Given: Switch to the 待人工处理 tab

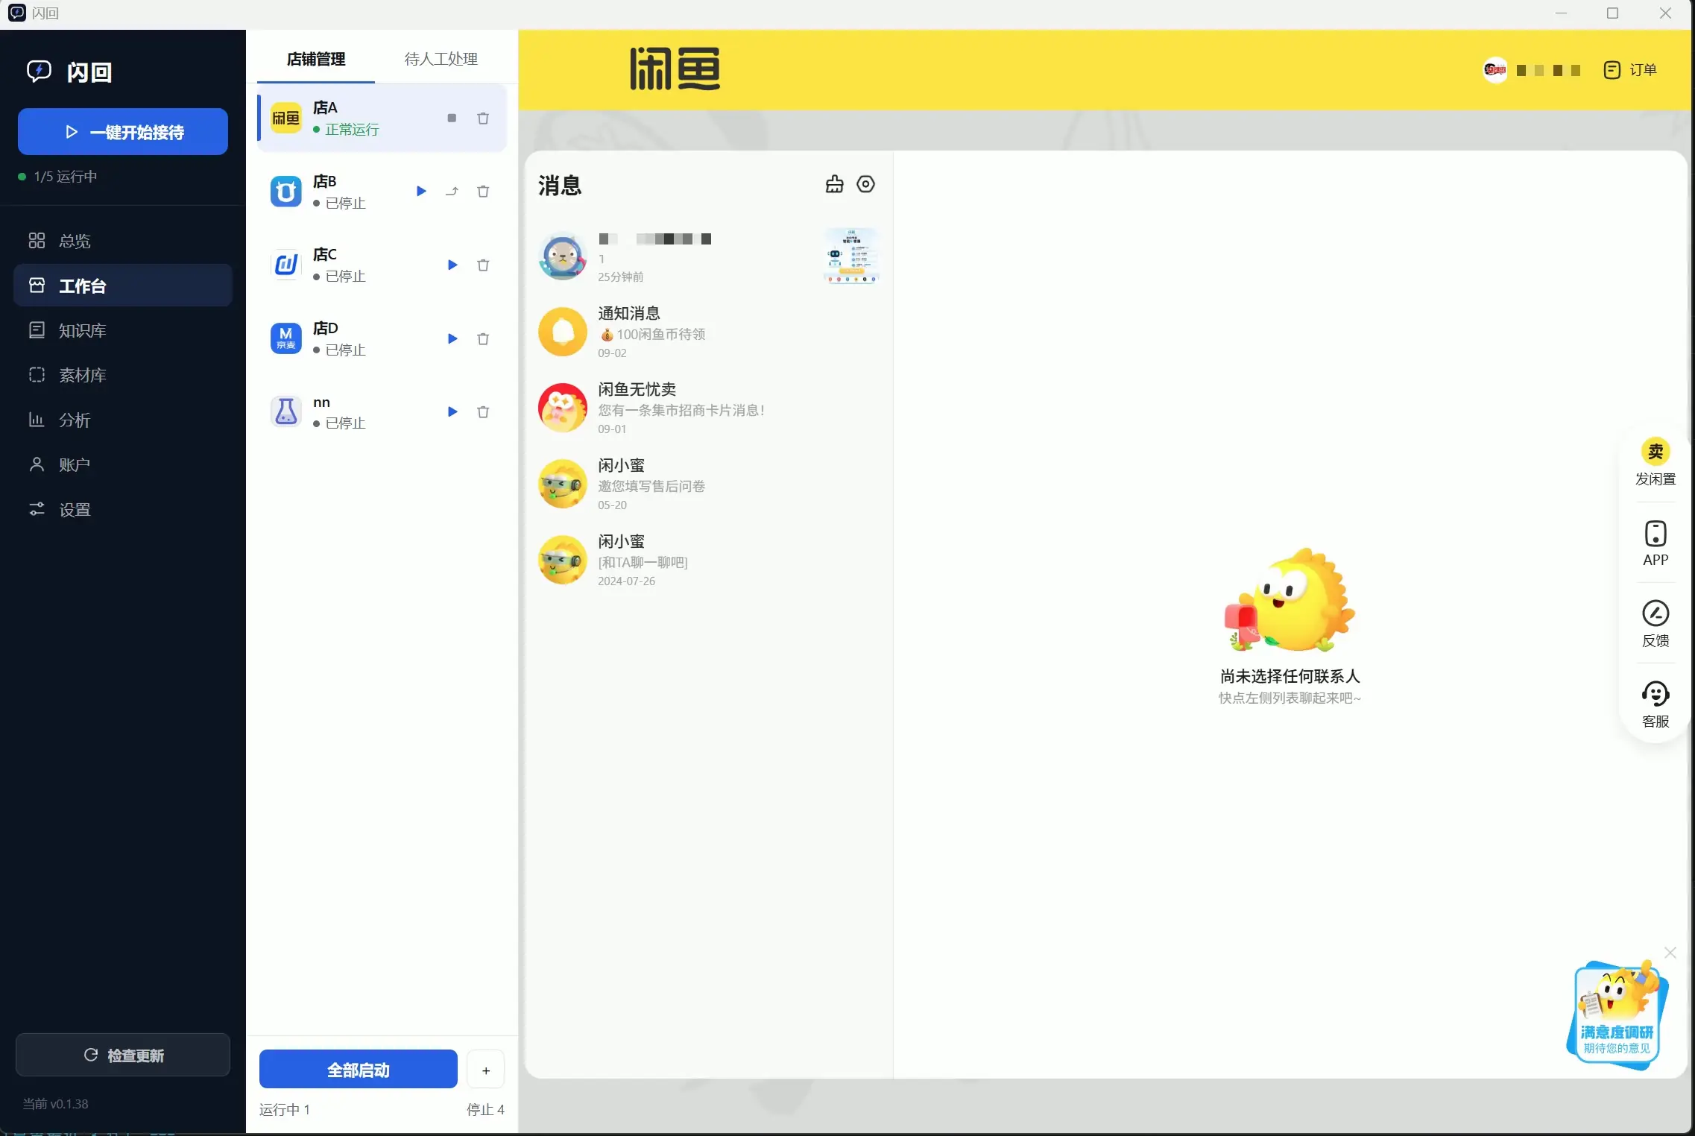Looking at the screenshot, I should pos(441,59).
